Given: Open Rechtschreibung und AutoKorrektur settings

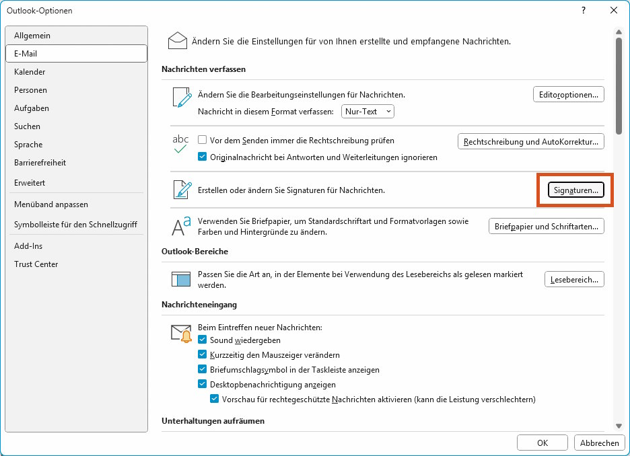Looking at the screenshot, I should tap(531, 142).
